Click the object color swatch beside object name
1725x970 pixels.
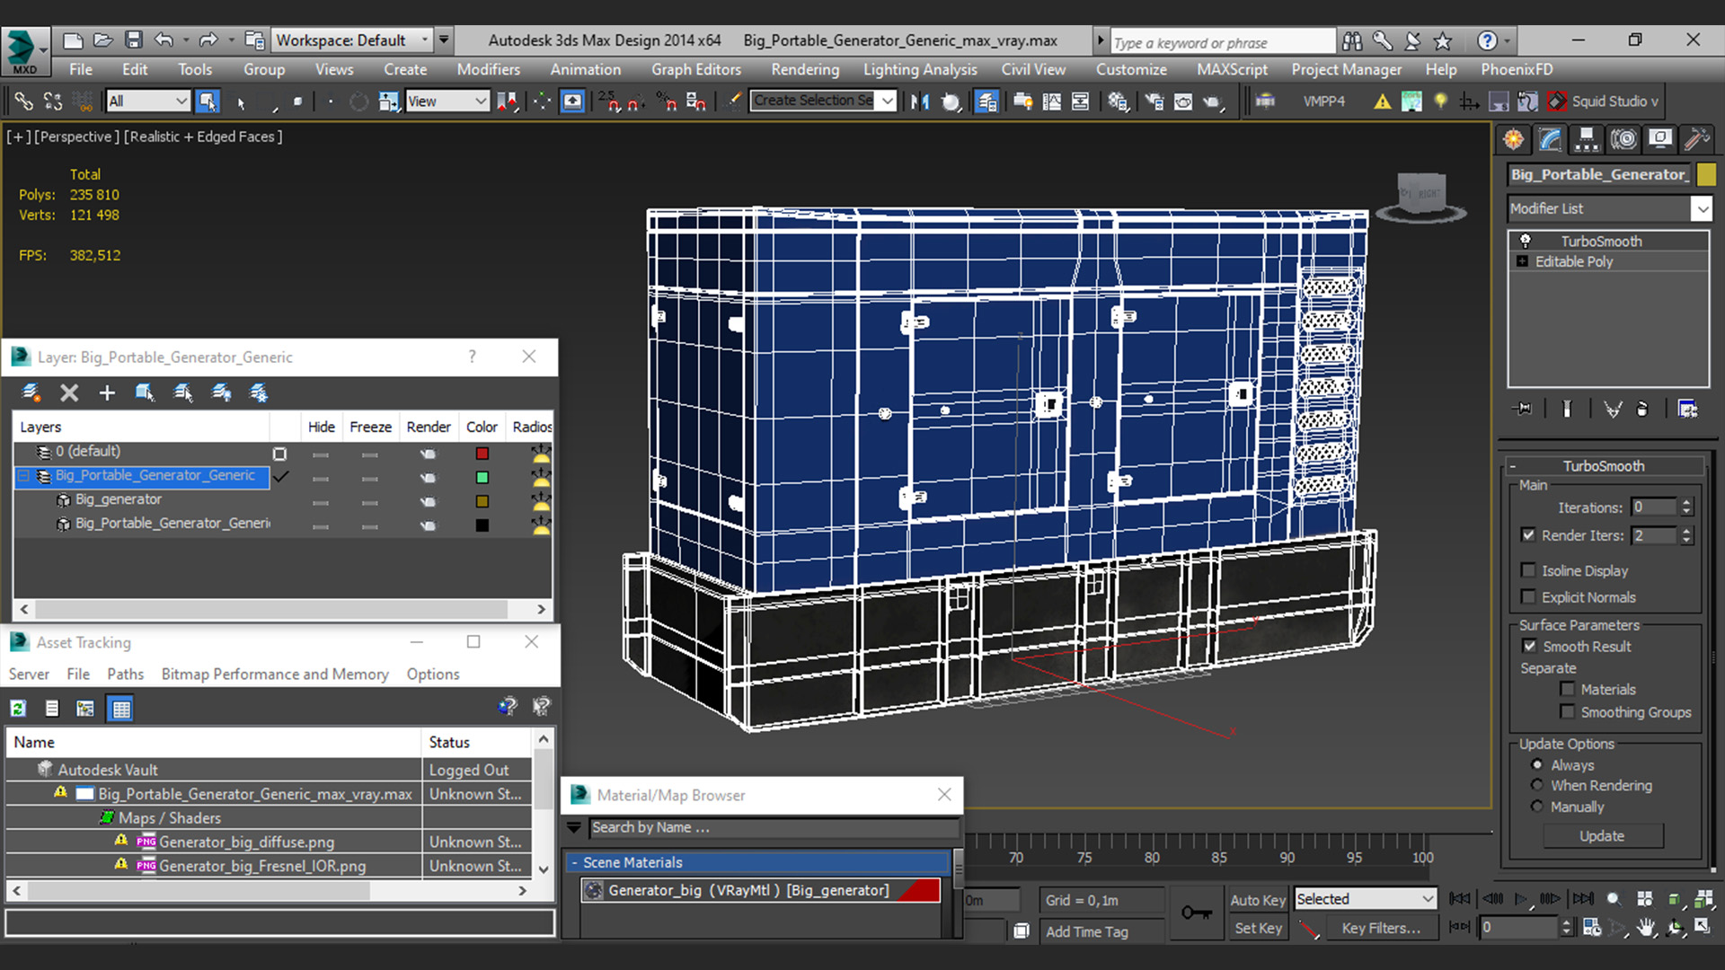[x=1706, y=174]
